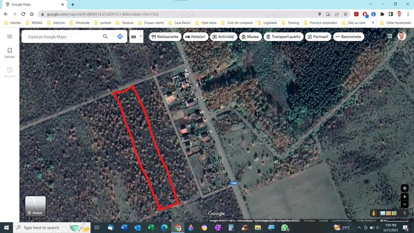The width and height of the screenshot is (414, 233).
Task: Zoom in with the plus button
Action: point(404,197)
